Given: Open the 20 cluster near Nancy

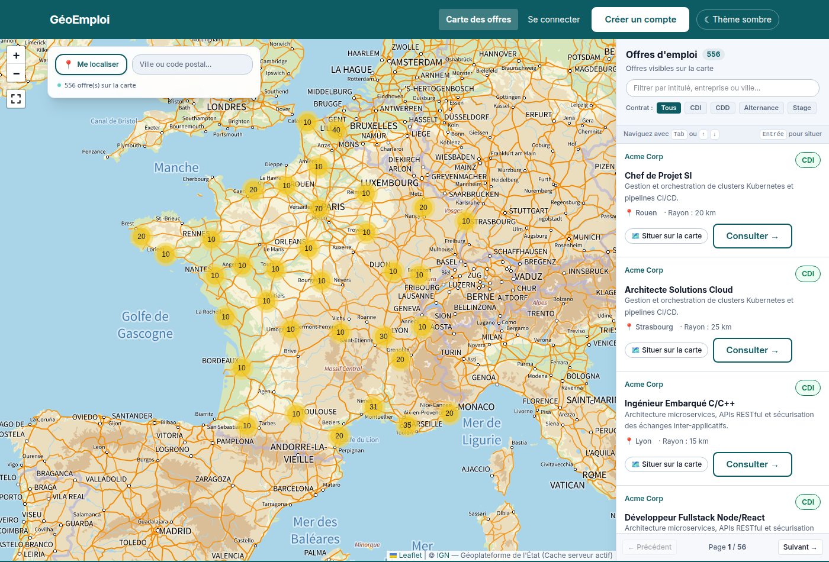Looking at the screenshot, I should point(423,207).
